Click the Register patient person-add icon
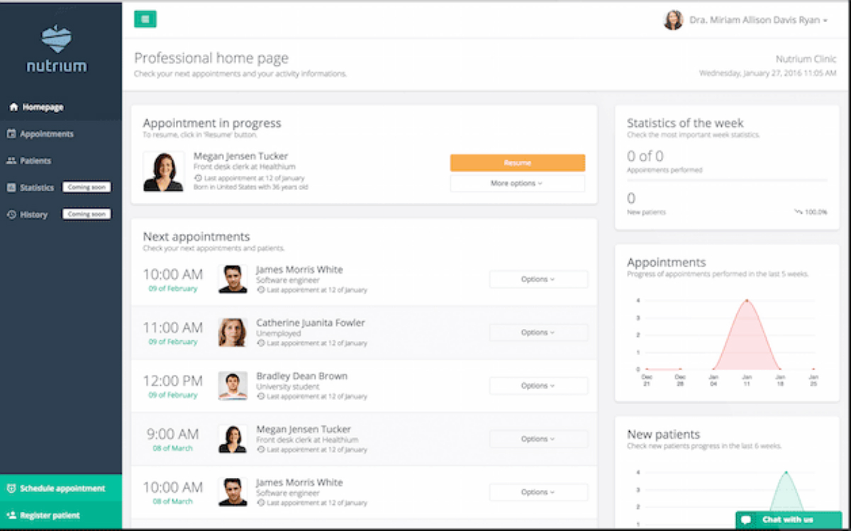 [11, 515]
